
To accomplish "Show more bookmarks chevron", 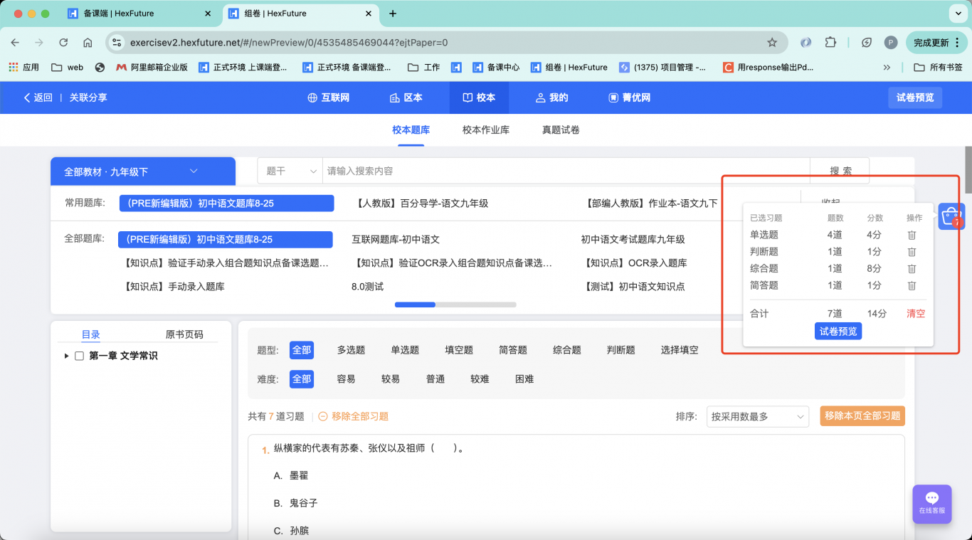I will [887, 68].
